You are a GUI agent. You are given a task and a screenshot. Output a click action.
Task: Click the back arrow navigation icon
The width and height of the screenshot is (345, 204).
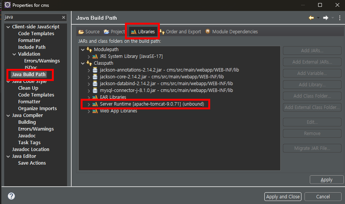click(x=311, y=18)
